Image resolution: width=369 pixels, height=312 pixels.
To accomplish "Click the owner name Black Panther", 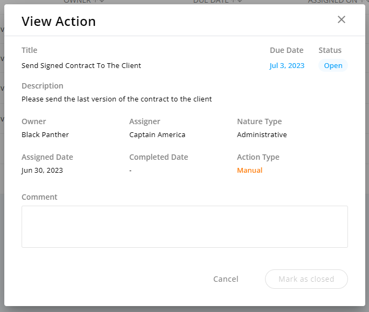I will click(x=45, y=134).
